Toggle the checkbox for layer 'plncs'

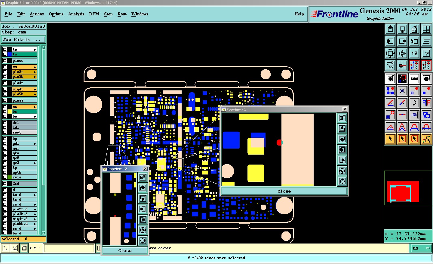[5, 61]
